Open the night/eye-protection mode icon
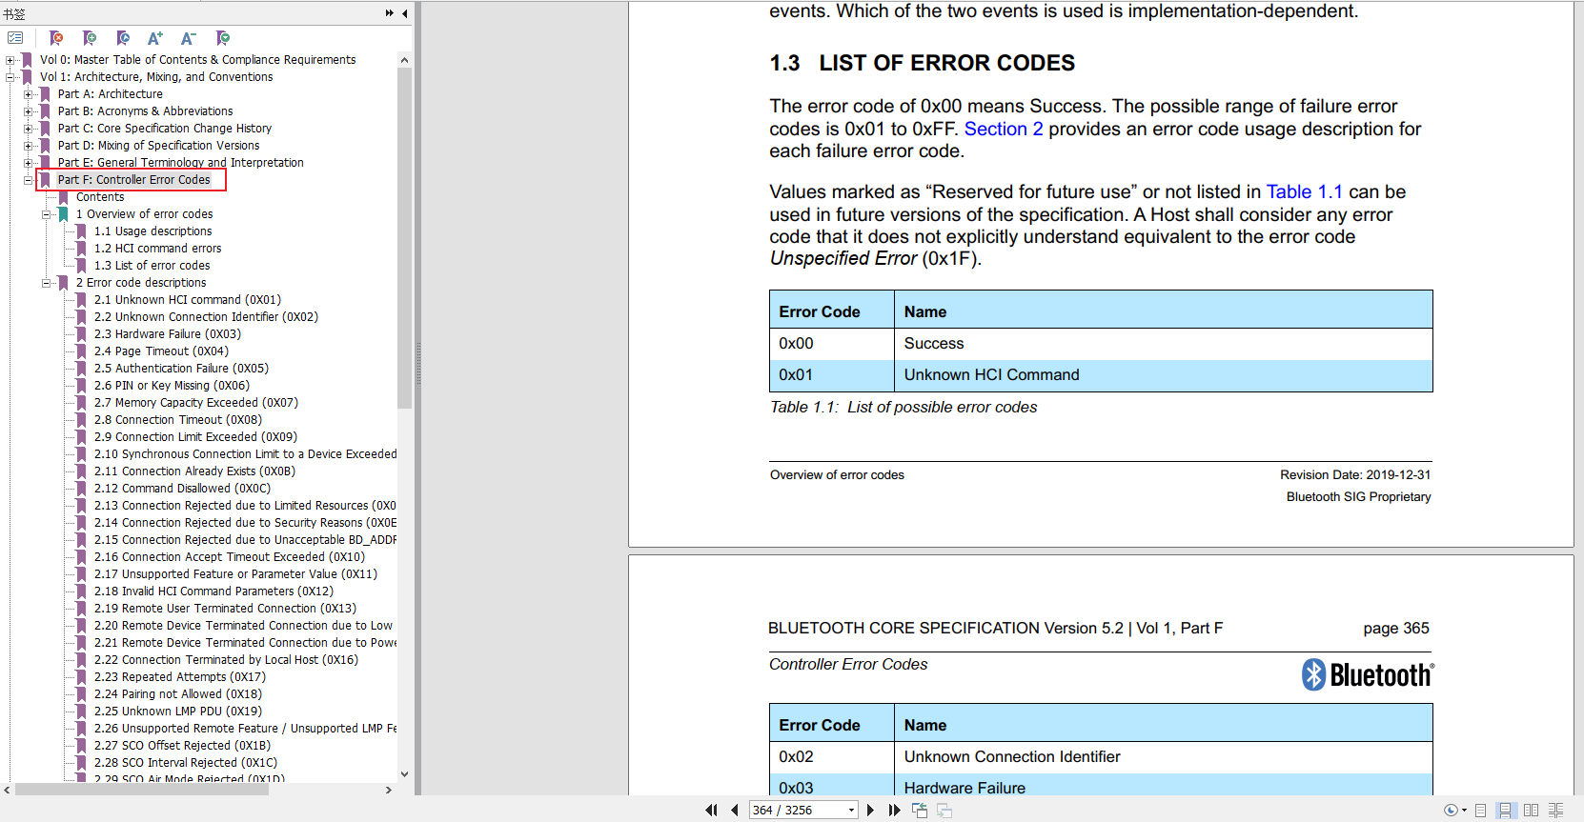 pos(1451,811)
